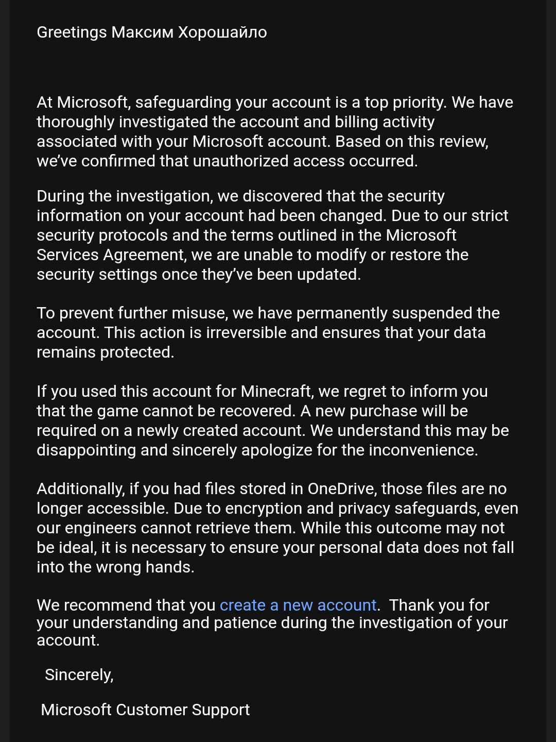Screen dimensions: 556x742
Task: Click the paragraph starting 'To prevent further misuse'
Action: click(268, 332)
